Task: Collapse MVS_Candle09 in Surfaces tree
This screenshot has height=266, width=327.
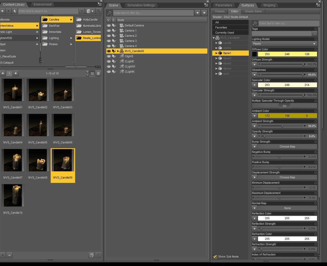Action: (x=214, y=38)
